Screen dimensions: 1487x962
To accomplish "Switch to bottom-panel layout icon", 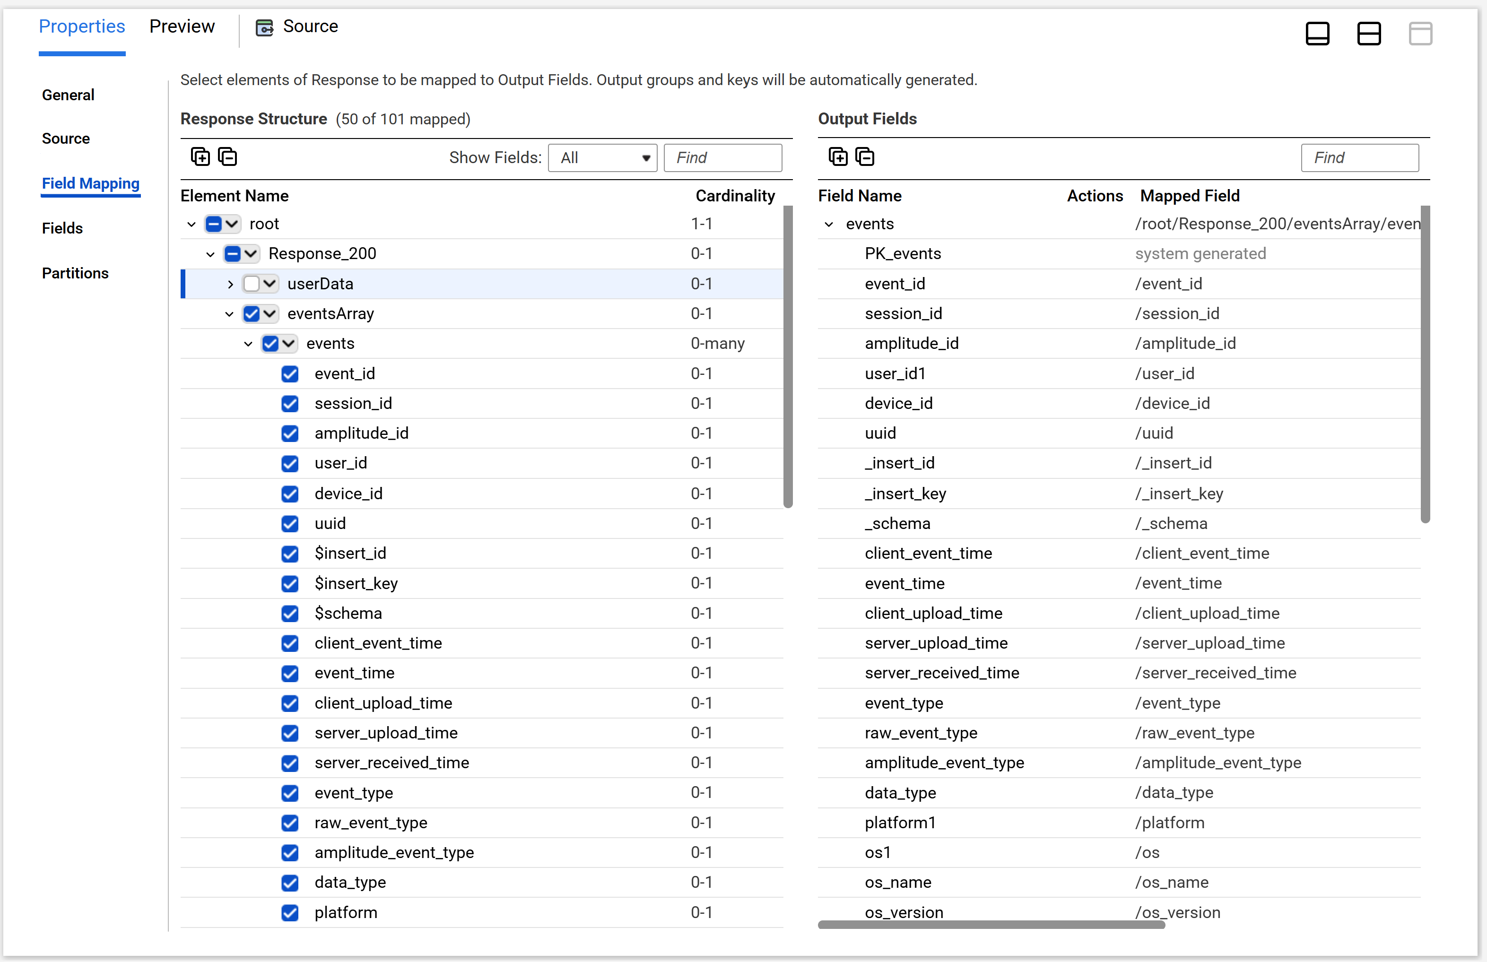I will 1317,34.
